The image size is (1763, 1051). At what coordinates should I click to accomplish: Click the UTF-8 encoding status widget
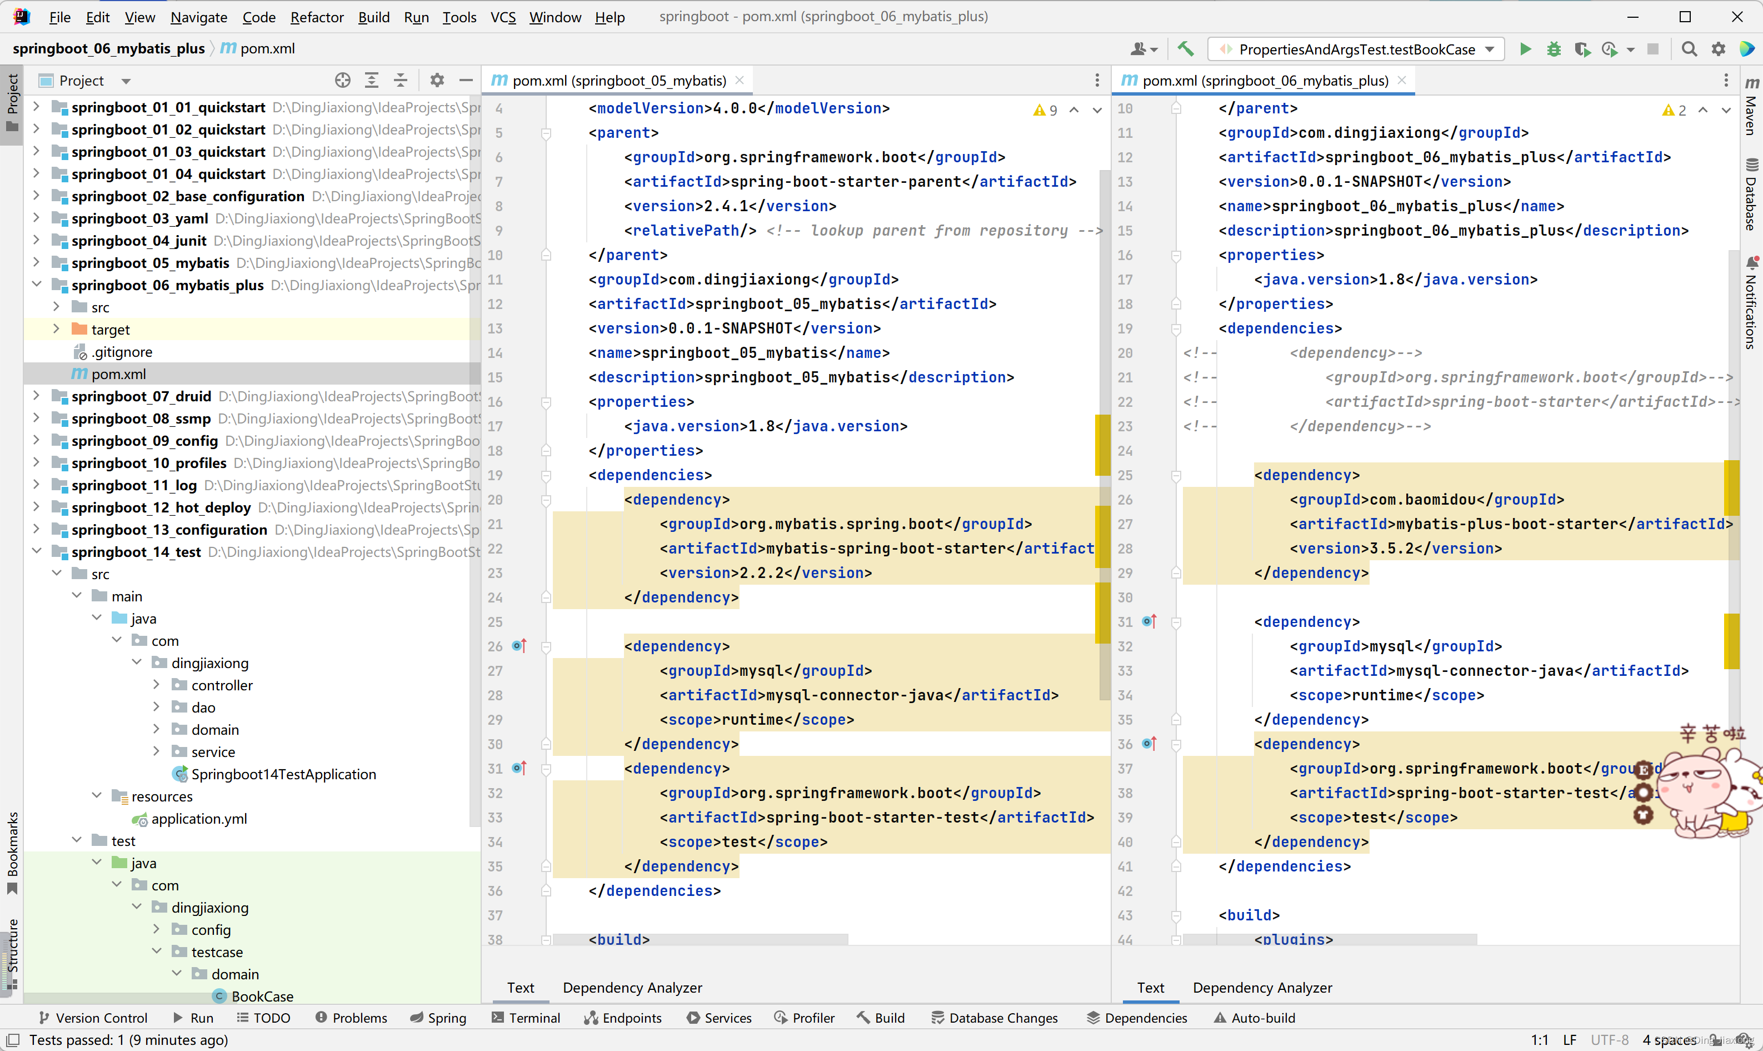tap(1609, 1040)
